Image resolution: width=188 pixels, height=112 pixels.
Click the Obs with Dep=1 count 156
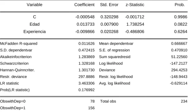pos(91,108)
